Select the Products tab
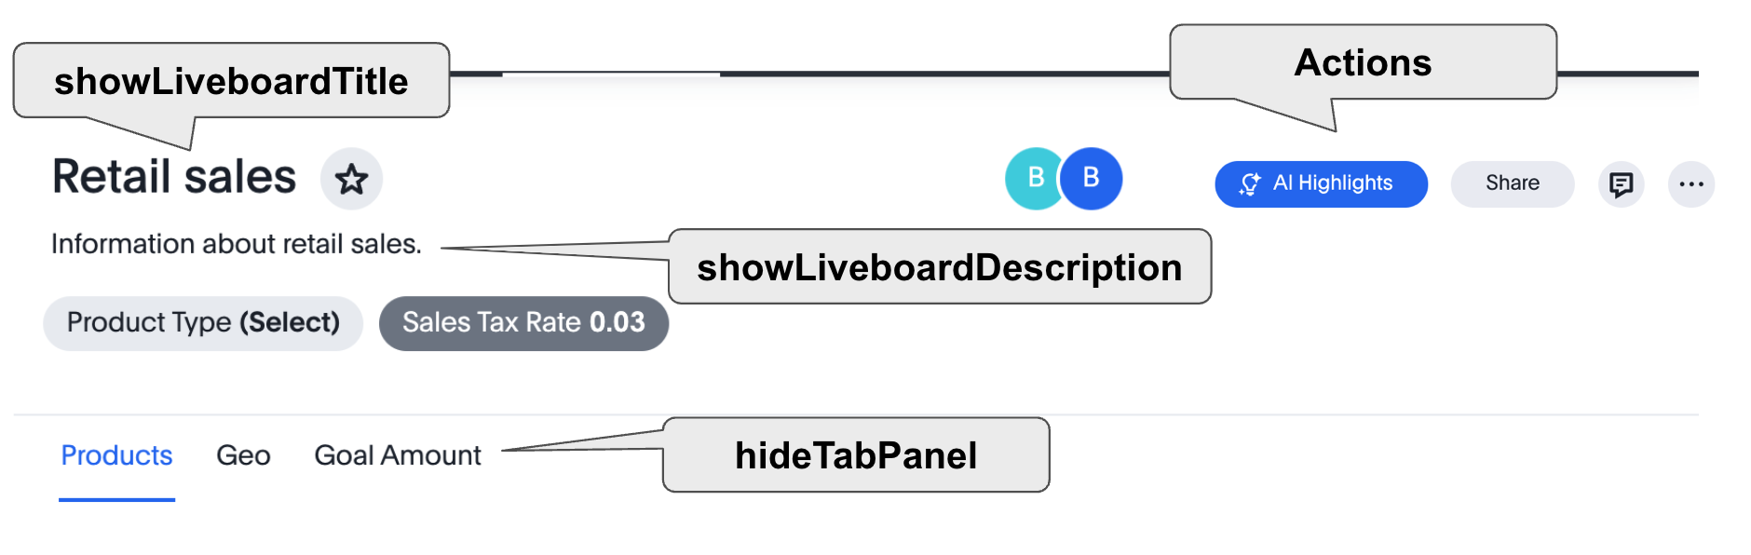This screenshot has height=555, width=1751. coord(115,455)
